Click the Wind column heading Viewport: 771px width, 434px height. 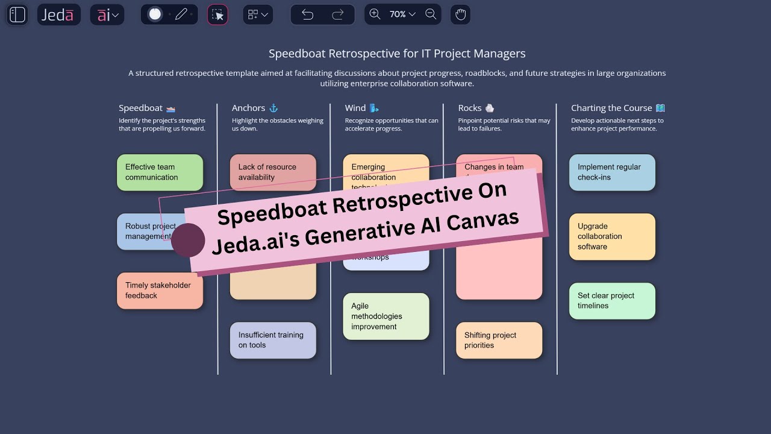tap(355, 108)
